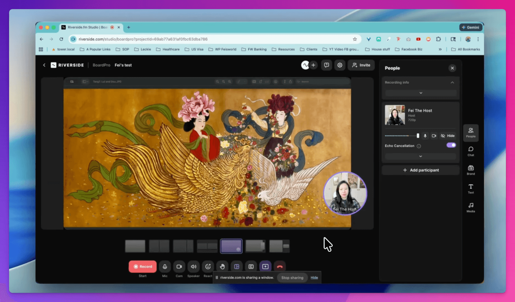Hide Fei The Host from the stage
The height and width of the screenshot is (302, 515).
tap(448, 136)
